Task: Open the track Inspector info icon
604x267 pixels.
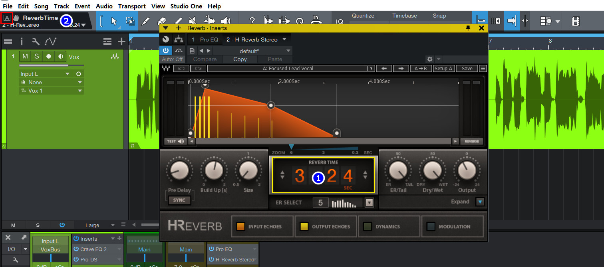Action: tap(22, 42)
